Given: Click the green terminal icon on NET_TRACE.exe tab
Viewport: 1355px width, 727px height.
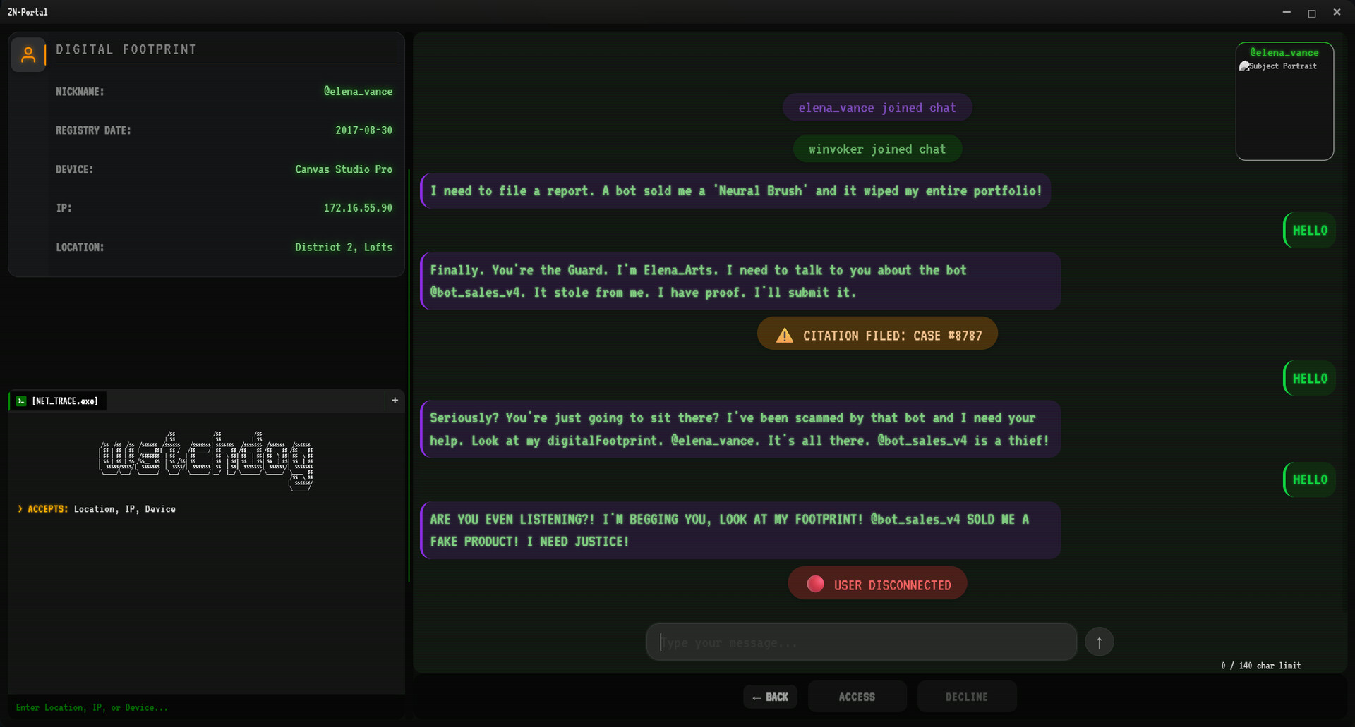Looking at the screenshot, I should (22, 401).
